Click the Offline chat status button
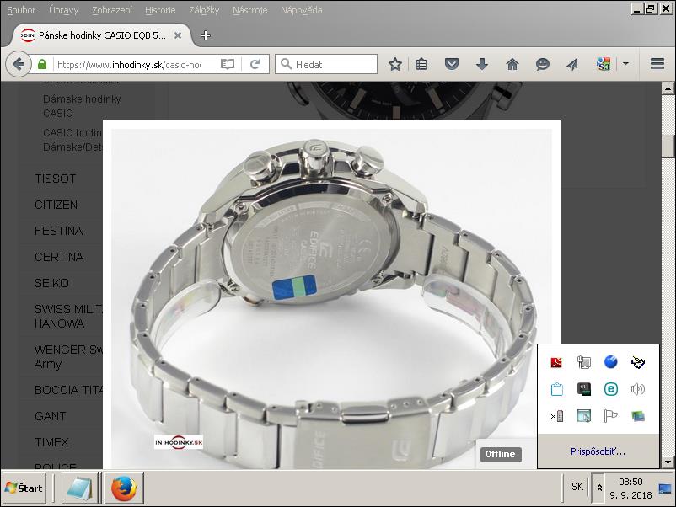 (x=500, y=454)
